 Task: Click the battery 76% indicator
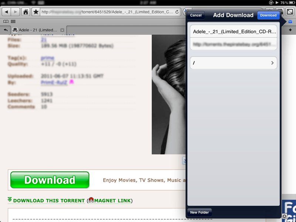coord(287,3)
